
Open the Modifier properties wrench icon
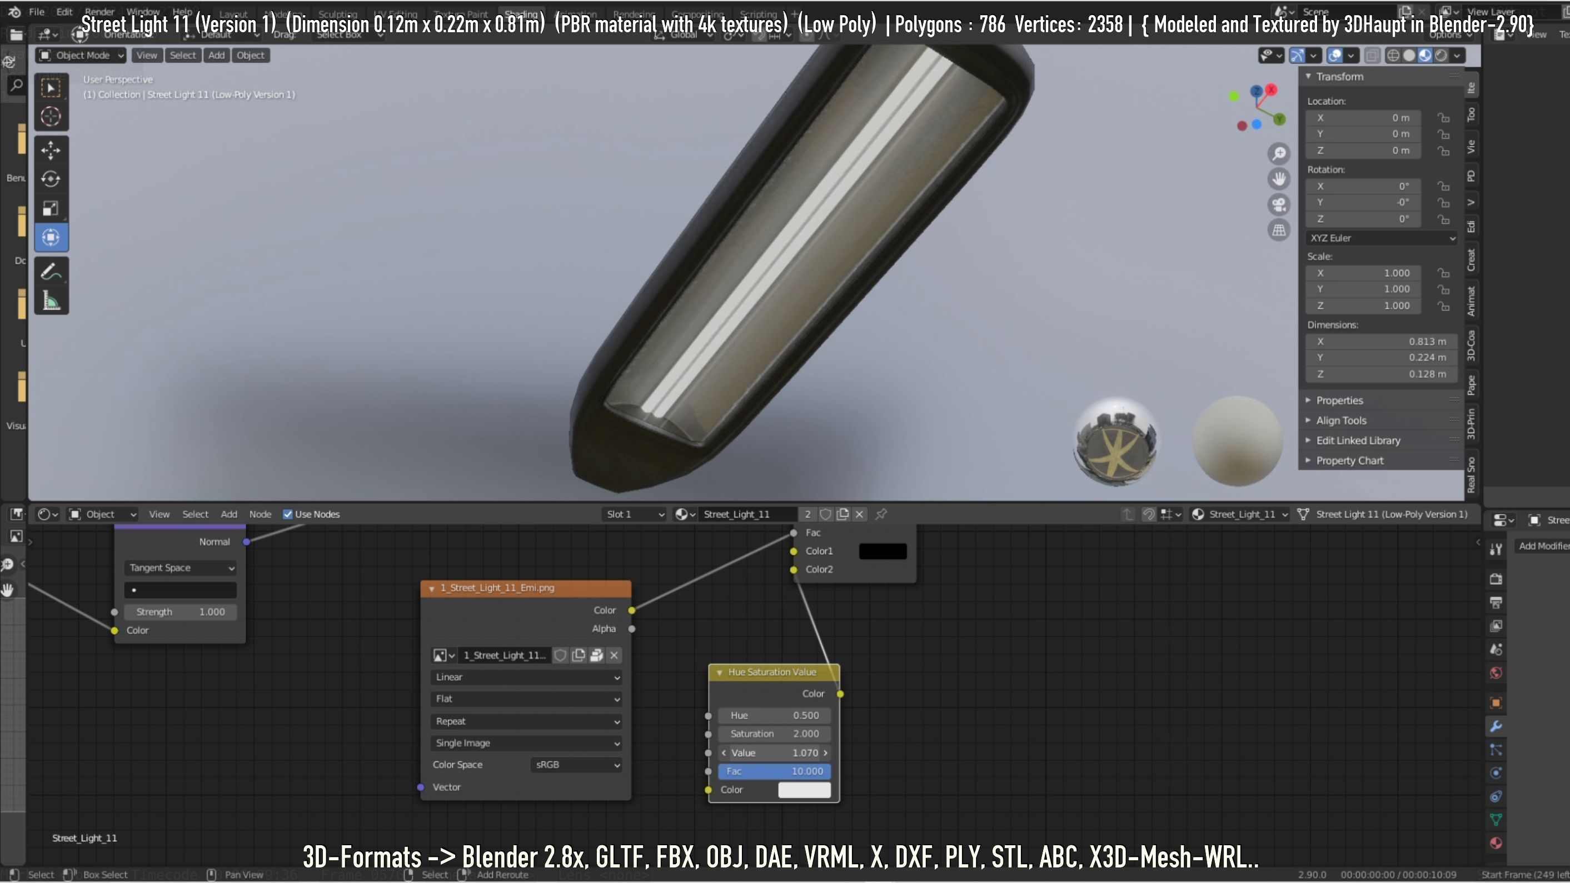[x=1496, y=726]
